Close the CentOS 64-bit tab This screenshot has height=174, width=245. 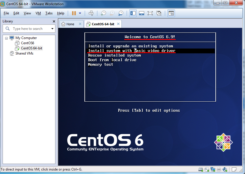(118, 24)
